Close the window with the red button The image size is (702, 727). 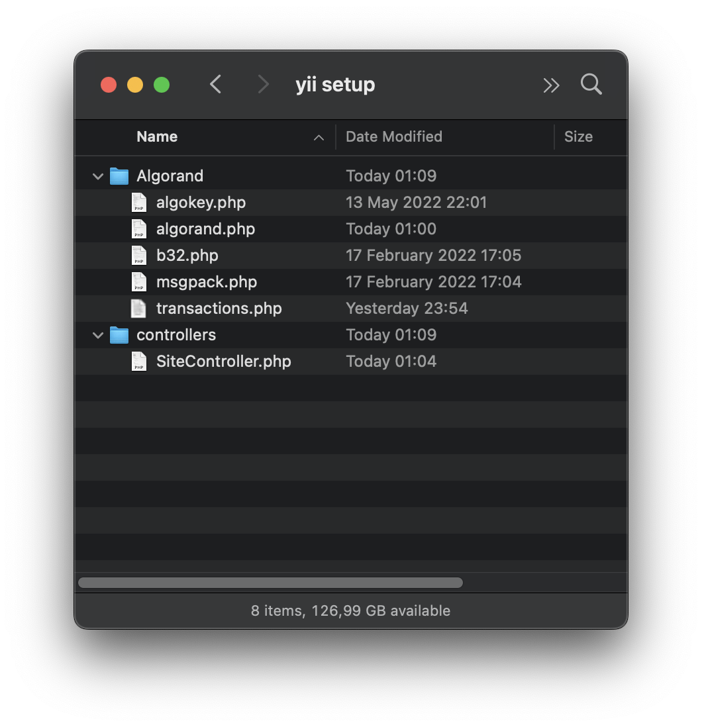[109, 85]
